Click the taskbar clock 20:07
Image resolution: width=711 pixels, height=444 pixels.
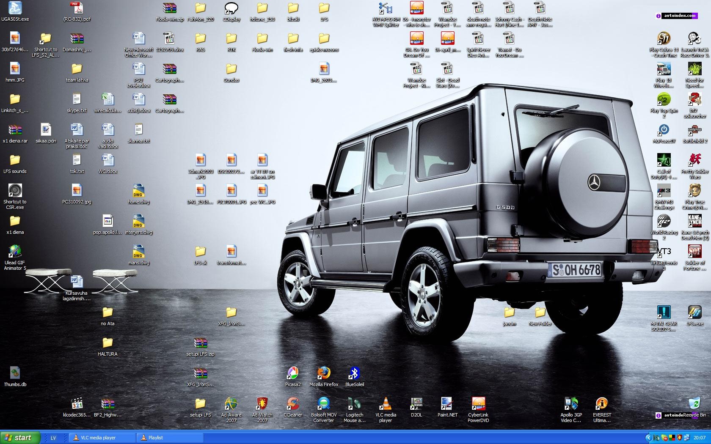click(700, 438)
